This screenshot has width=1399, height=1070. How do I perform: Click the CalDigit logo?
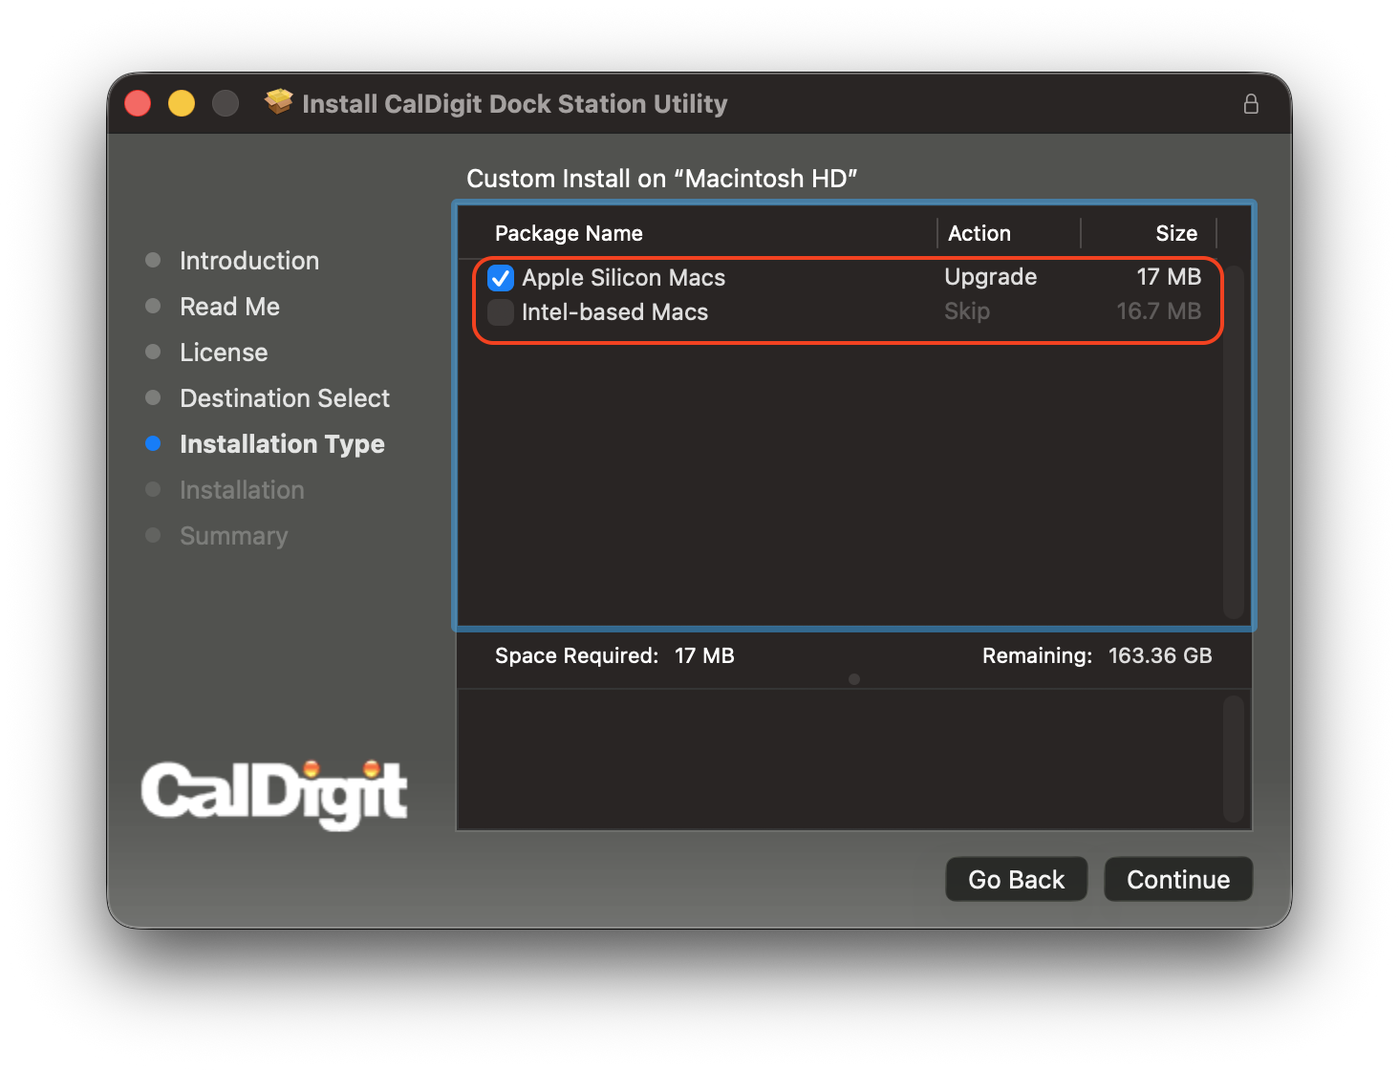click(x=274, y=794)
